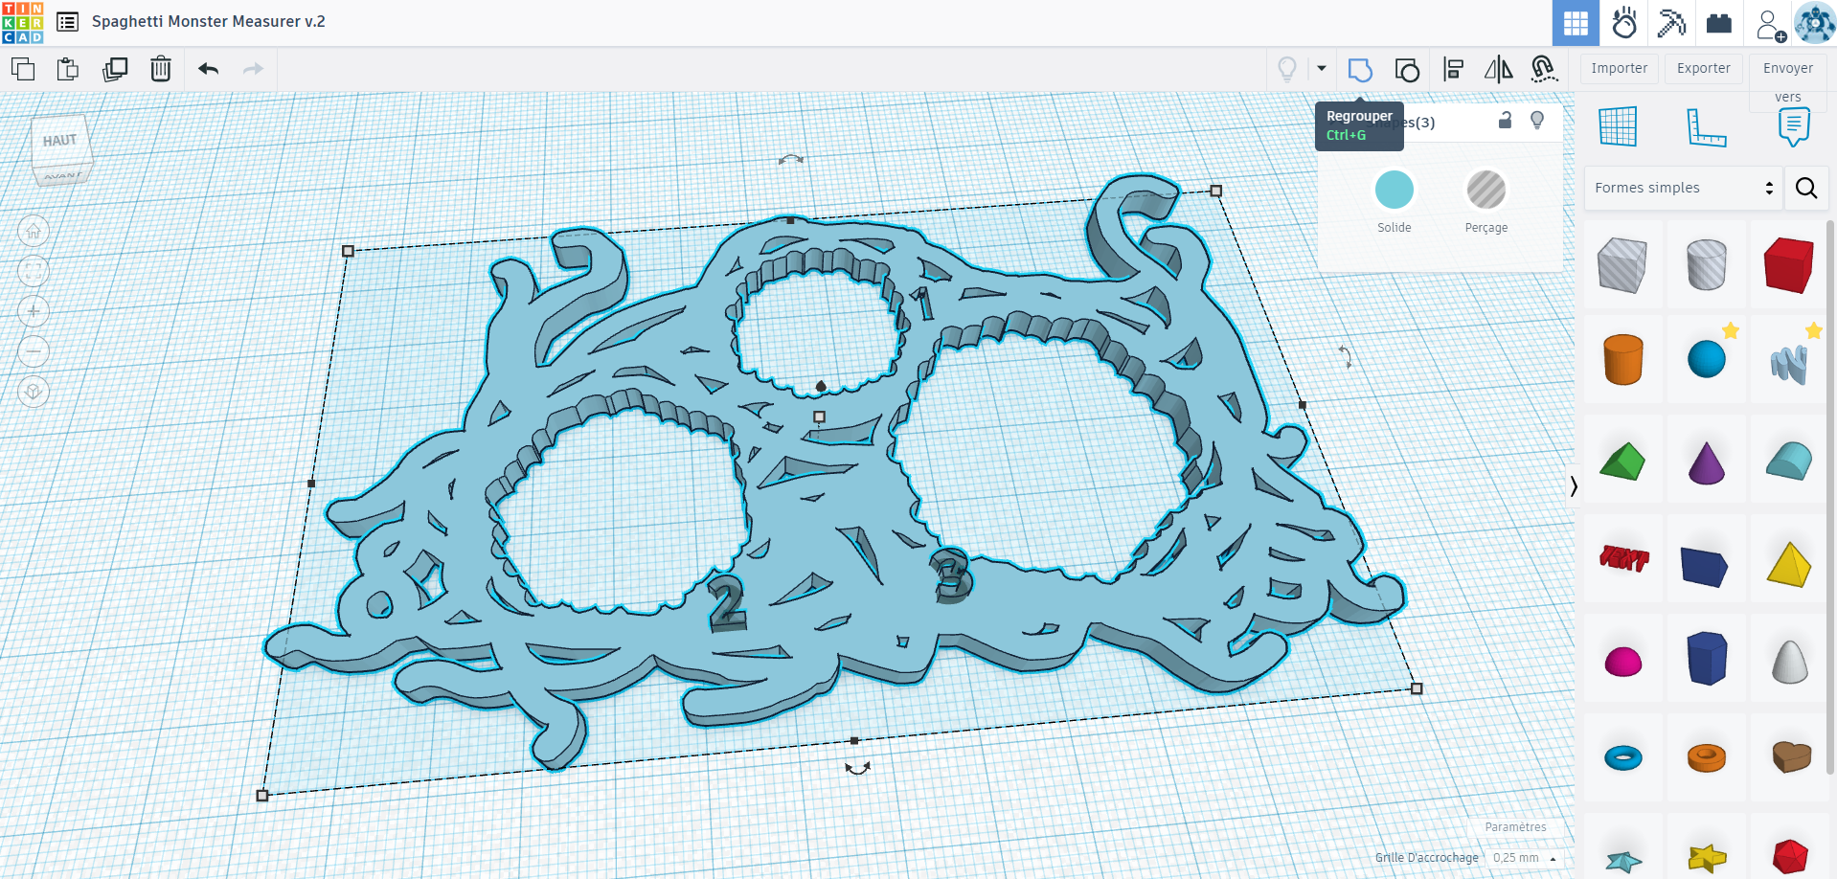Image resolution: width=1837 pixels, height=879 pixels.
Task: Select the workplane grid tool icon
Action: point(1618,126)
